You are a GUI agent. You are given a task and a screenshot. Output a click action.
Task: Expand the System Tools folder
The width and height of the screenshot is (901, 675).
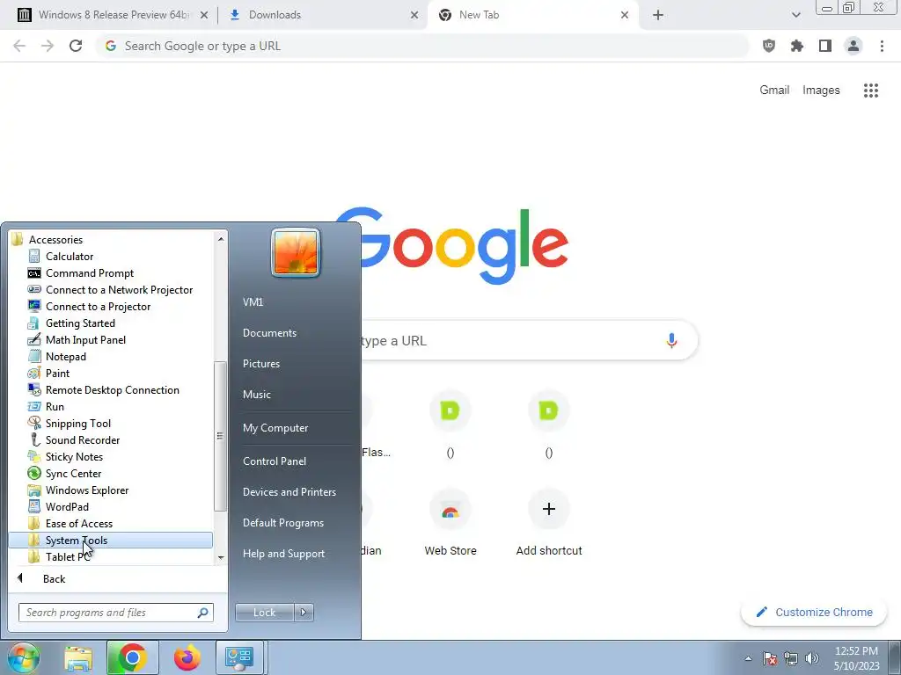click(110, 541)
